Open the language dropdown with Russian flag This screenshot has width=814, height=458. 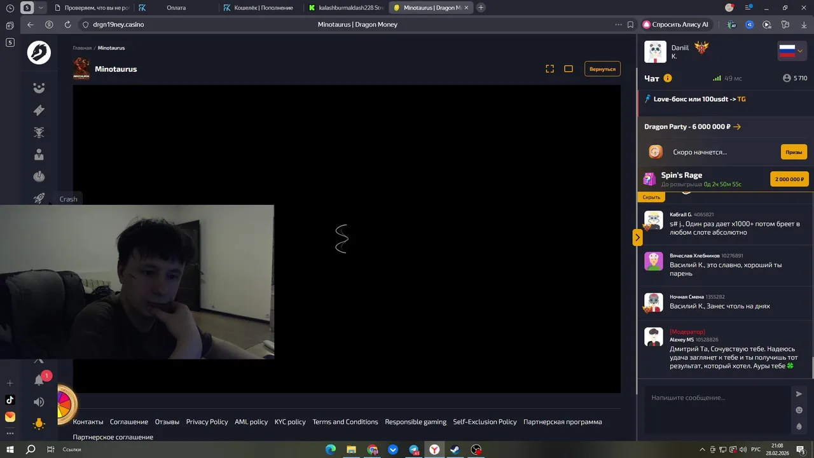792,52
